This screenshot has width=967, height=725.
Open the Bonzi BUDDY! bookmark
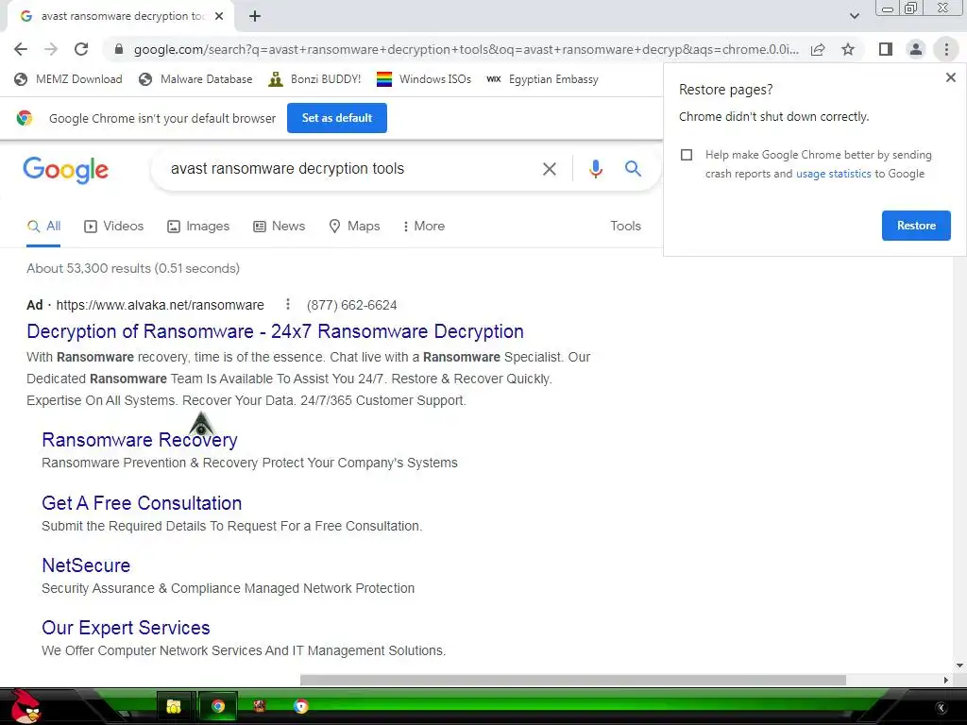(x=314, y=79)
